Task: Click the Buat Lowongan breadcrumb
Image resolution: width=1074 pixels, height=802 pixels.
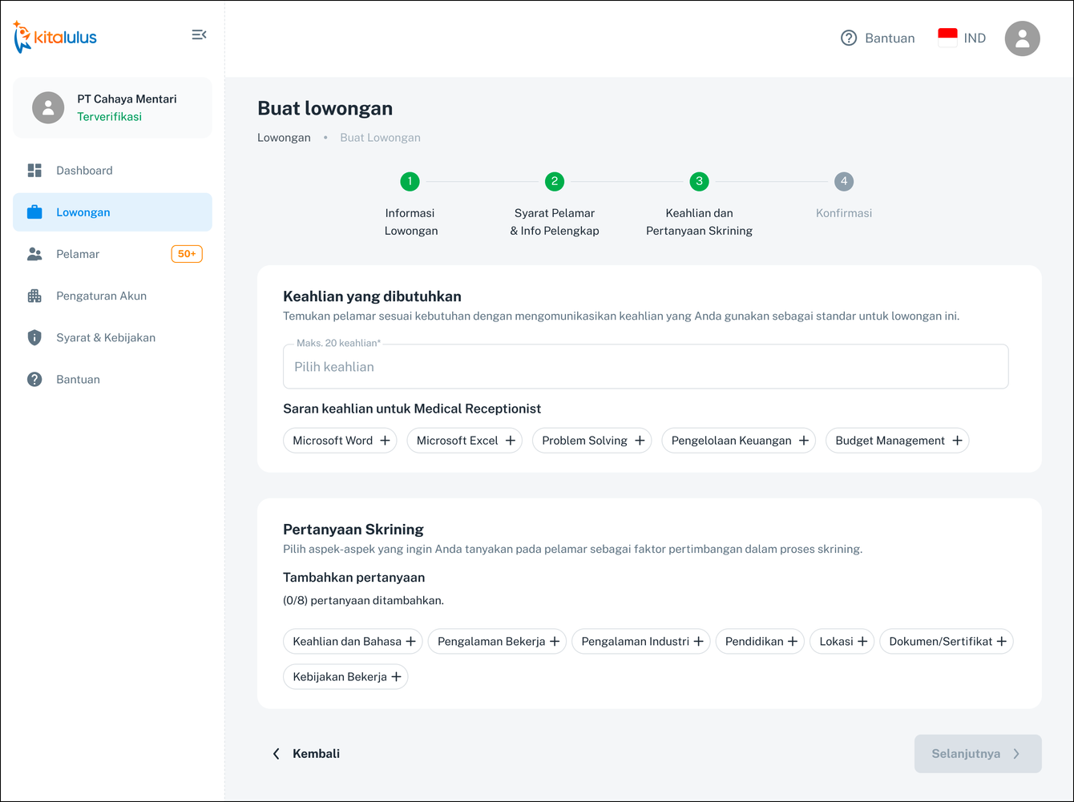Action: point(380,138)
